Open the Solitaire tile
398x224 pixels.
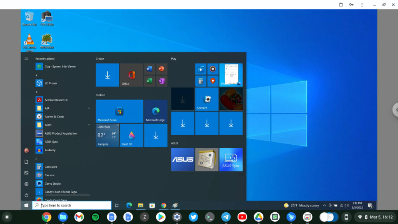point(207,99)
